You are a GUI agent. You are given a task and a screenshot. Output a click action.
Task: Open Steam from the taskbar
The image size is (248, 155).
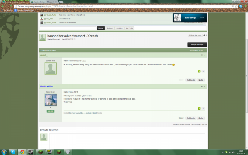coord(31,152)
